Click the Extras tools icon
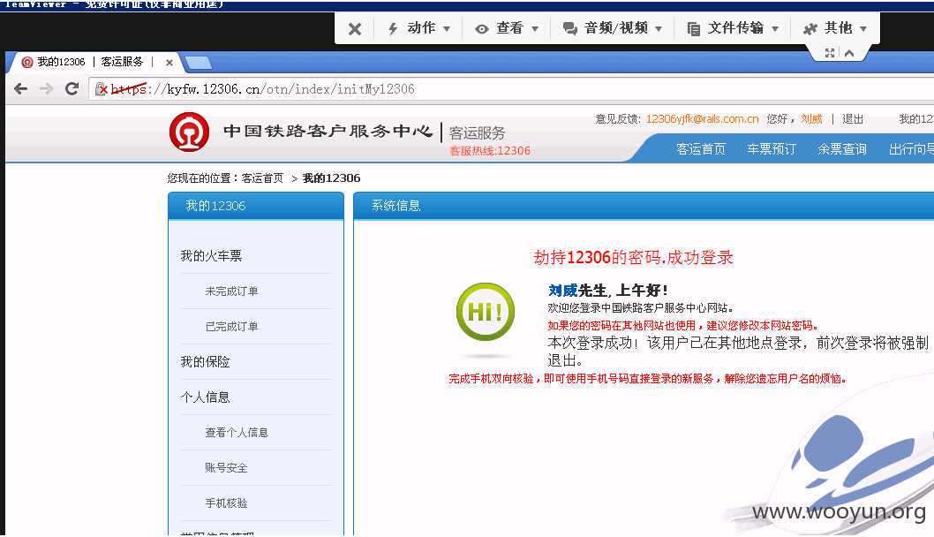The width and height of the screenshot is (934, 537). tap(810, 28)
